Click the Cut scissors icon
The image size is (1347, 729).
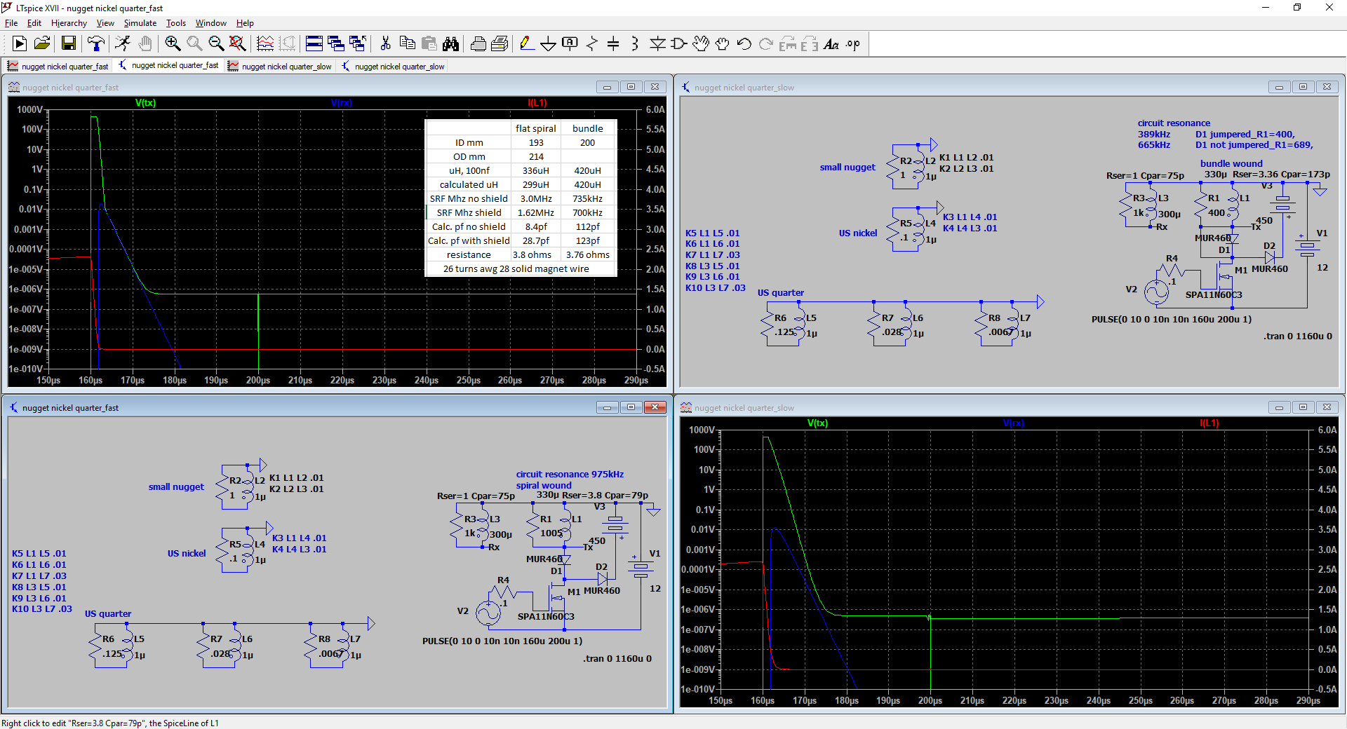click(x=385, y=44)
